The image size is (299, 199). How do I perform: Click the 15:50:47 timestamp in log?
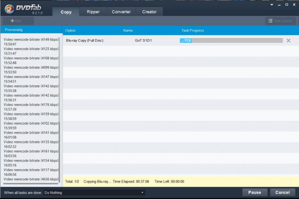pyautogui.click(x=10, y=44)
